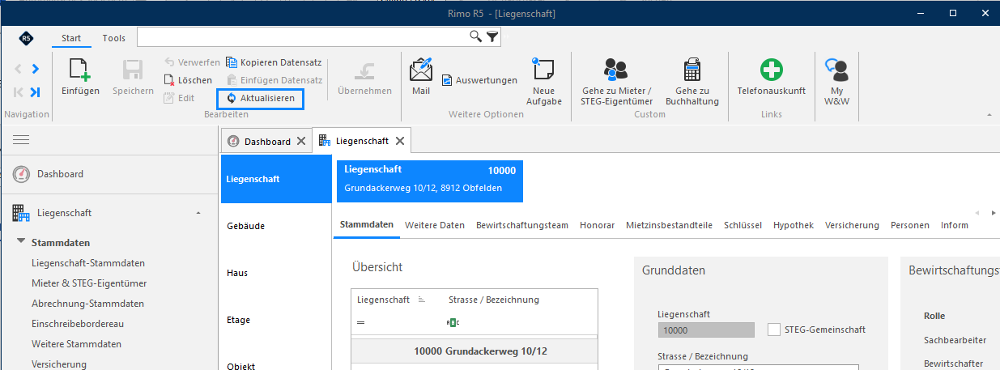
Task: Select row 10000 Grundackerweg 10/12
Action: pyautogui.click(x=474, y=351)
